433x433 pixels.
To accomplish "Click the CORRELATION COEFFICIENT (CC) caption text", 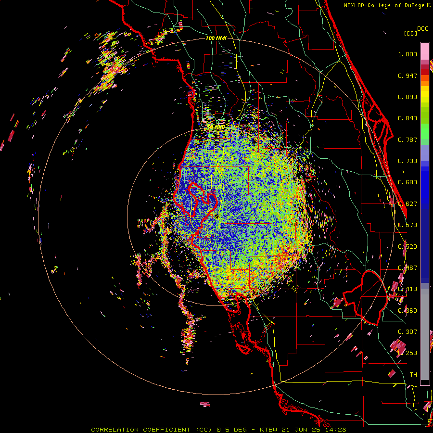I will point(152,430).
